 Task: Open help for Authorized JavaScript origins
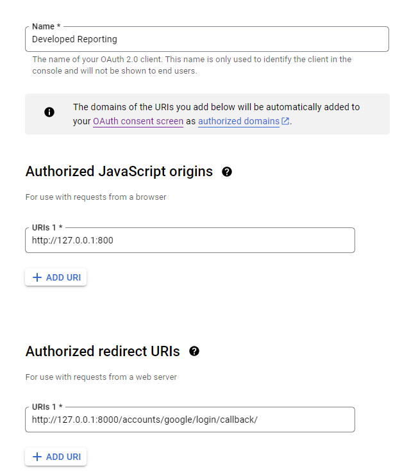tap(226, 172)
